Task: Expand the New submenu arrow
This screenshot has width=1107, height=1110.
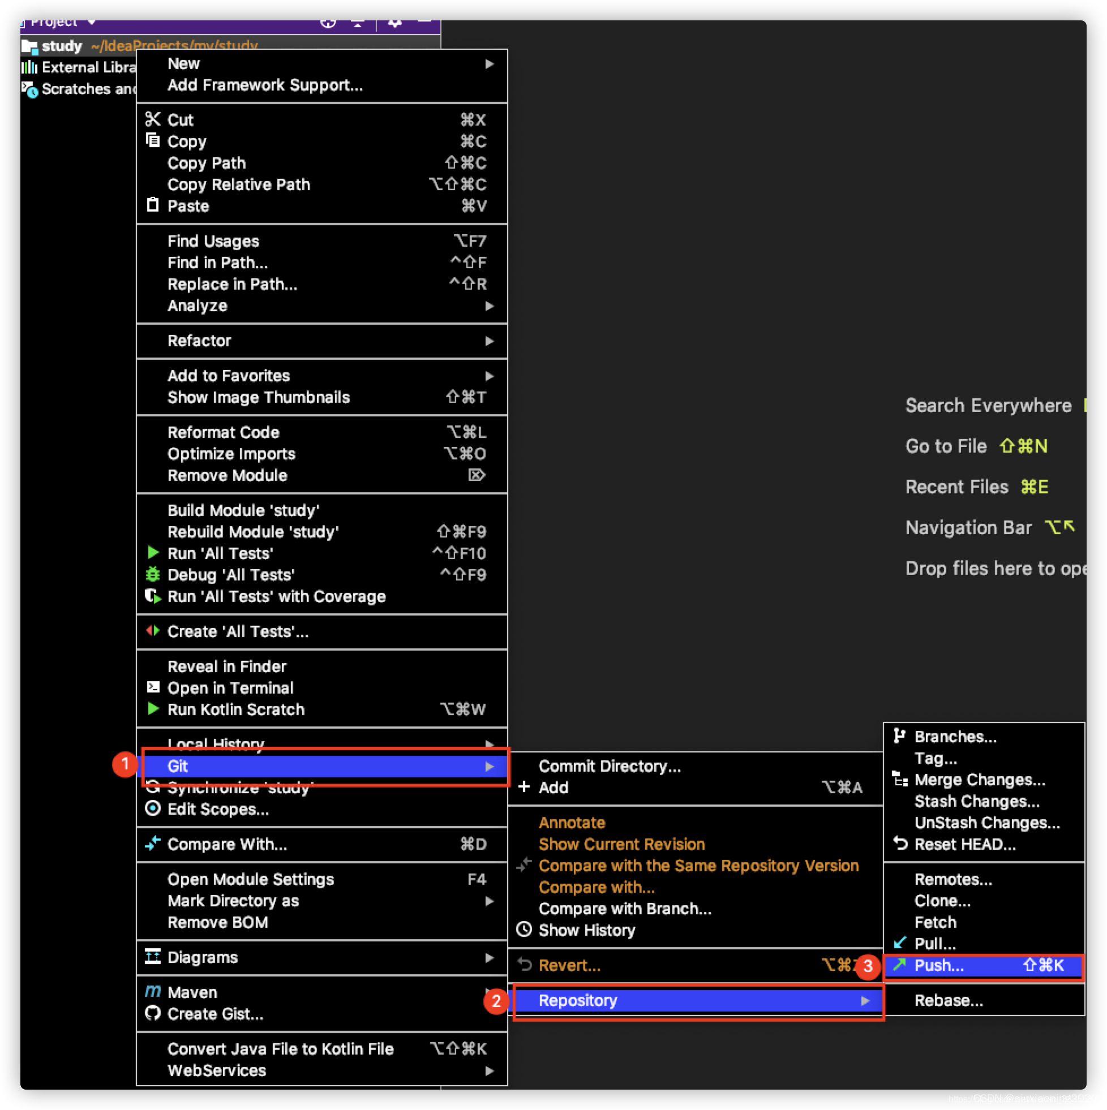Action: pos(489,64)
